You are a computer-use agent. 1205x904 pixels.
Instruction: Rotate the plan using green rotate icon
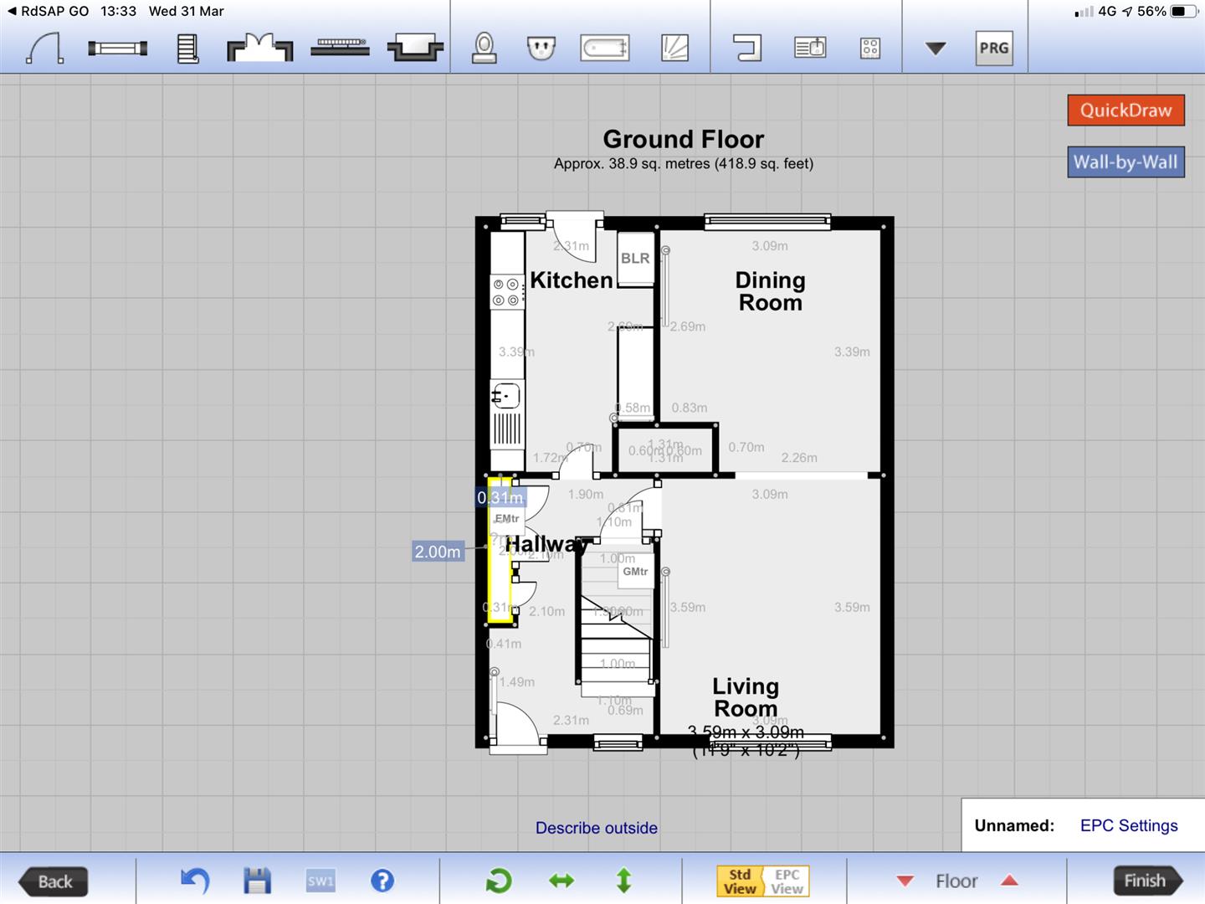[x=499, y=881]
